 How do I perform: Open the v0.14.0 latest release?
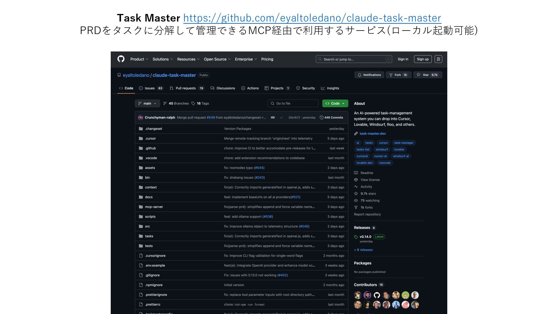[365, 237]
